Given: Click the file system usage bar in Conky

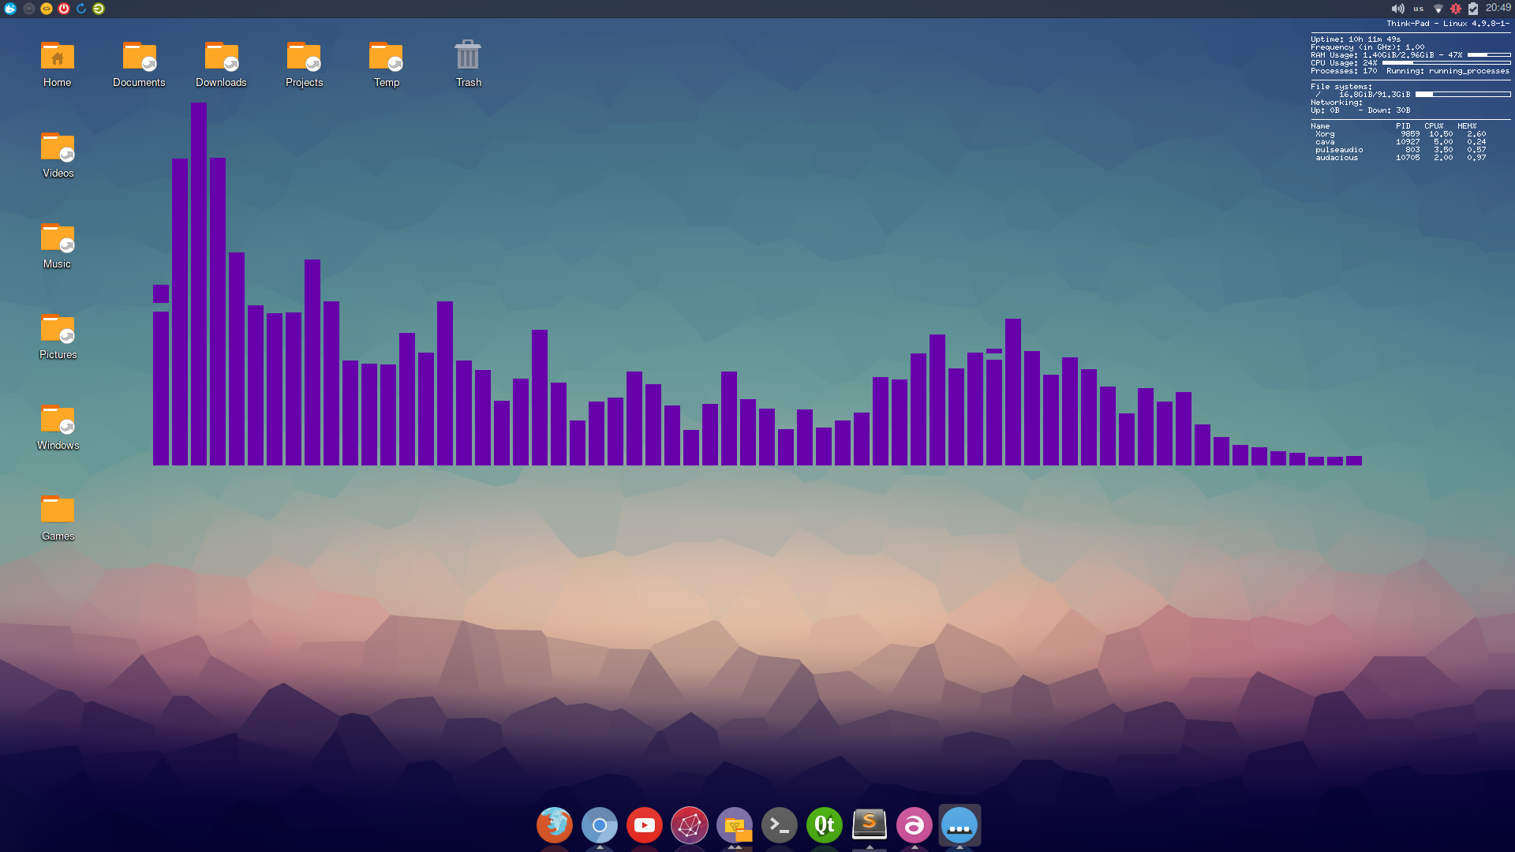Looking at the screenshot, I should click(1463, 95).
